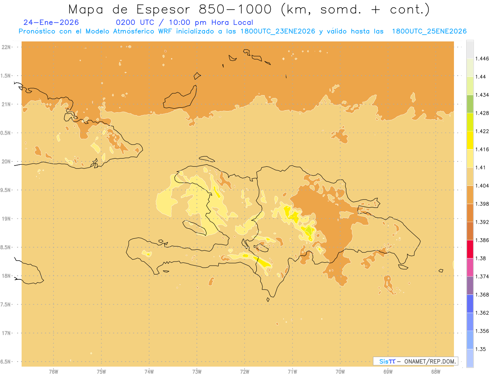489x377 pixels.
Task: Click the light tan swatch between 1.404 and 1.41
Action: coord(470,177)
